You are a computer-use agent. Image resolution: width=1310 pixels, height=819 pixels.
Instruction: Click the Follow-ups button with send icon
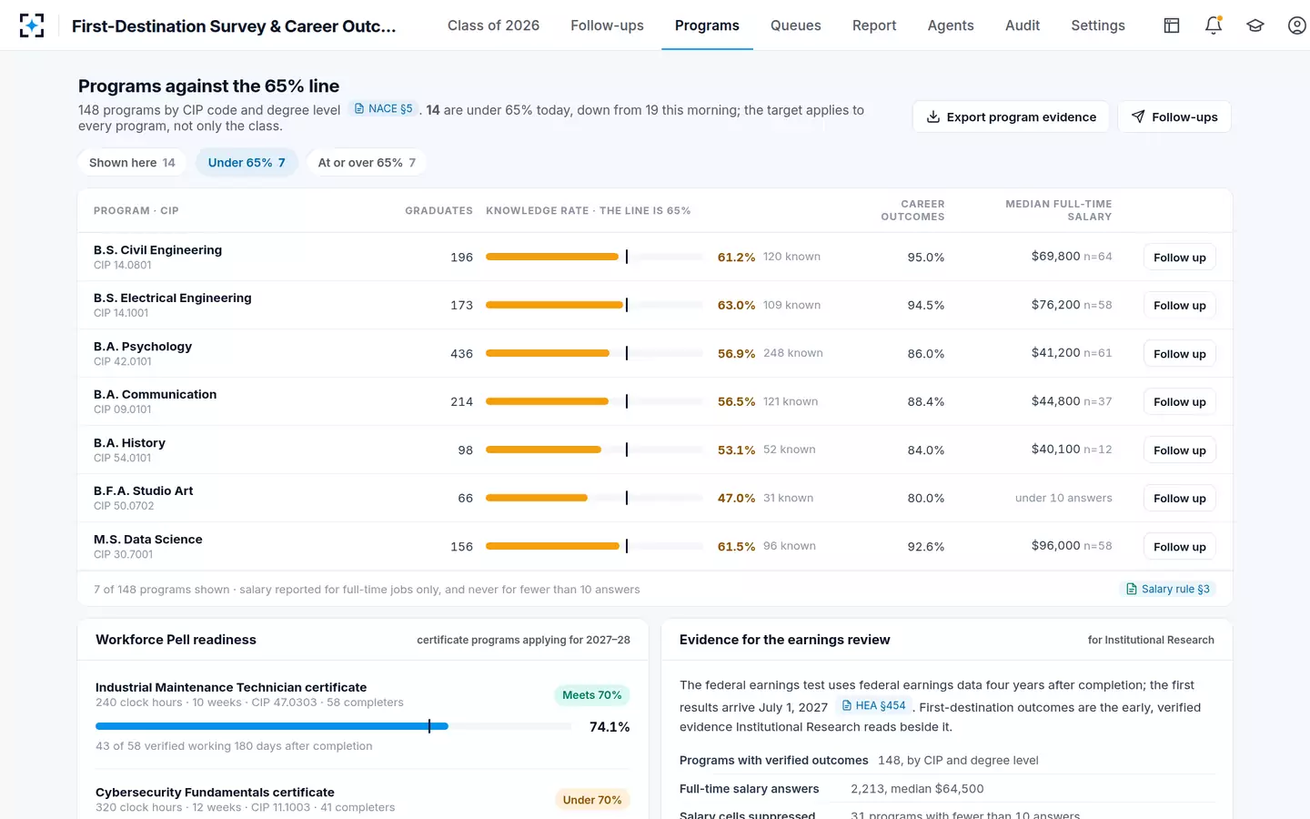1174,116
